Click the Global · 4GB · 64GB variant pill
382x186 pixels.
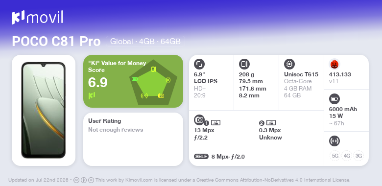145,42
